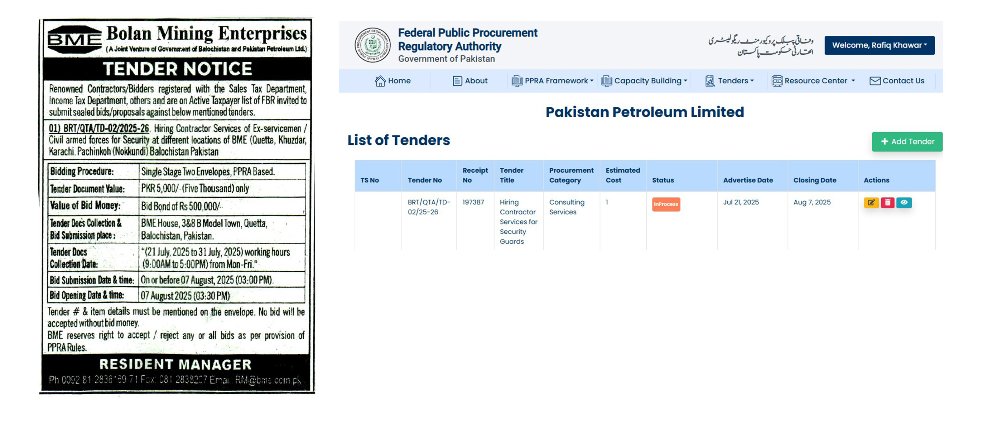This screenshot has height=425, width=1002.
Task: Click the About document icon
Action: coord(457,81)
